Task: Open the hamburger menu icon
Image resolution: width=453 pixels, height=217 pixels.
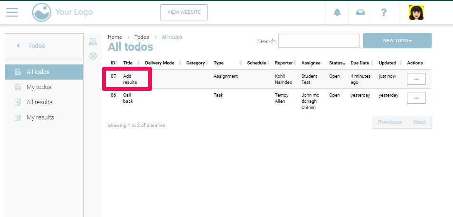Action: tap(12, 12)
